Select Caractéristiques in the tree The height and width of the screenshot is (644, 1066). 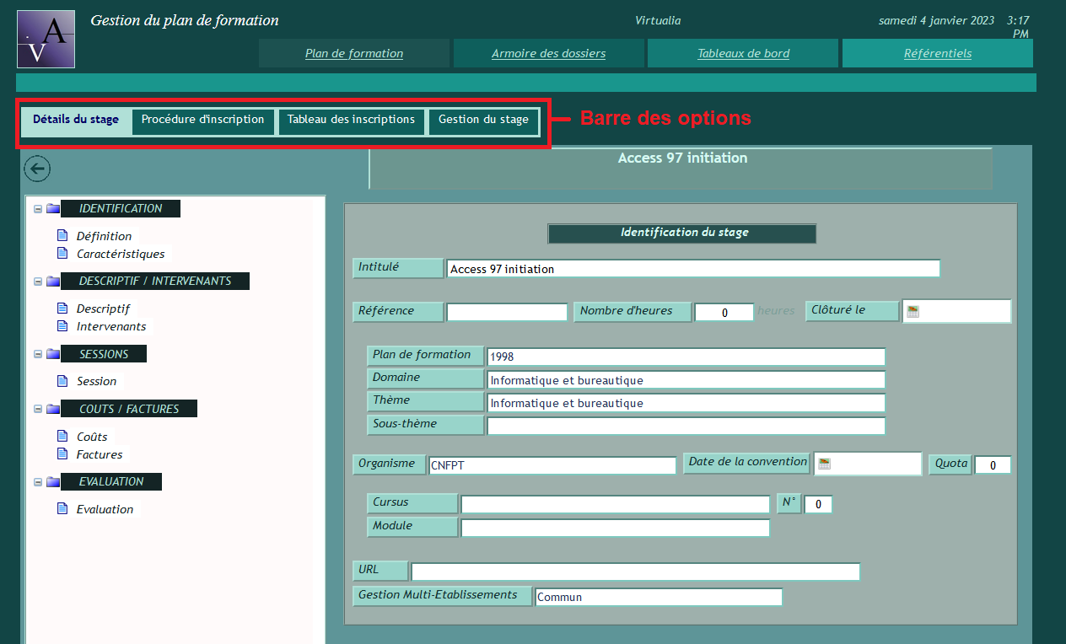(x=121, y=254)
